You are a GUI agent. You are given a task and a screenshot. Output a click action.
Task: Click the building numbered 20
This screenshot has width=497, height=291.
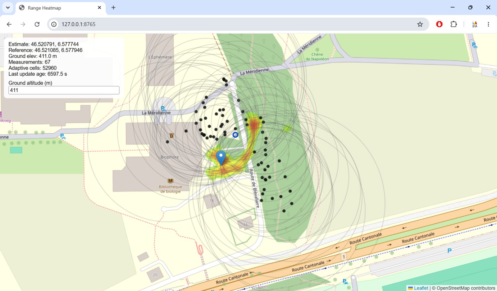tap(155, 275)
